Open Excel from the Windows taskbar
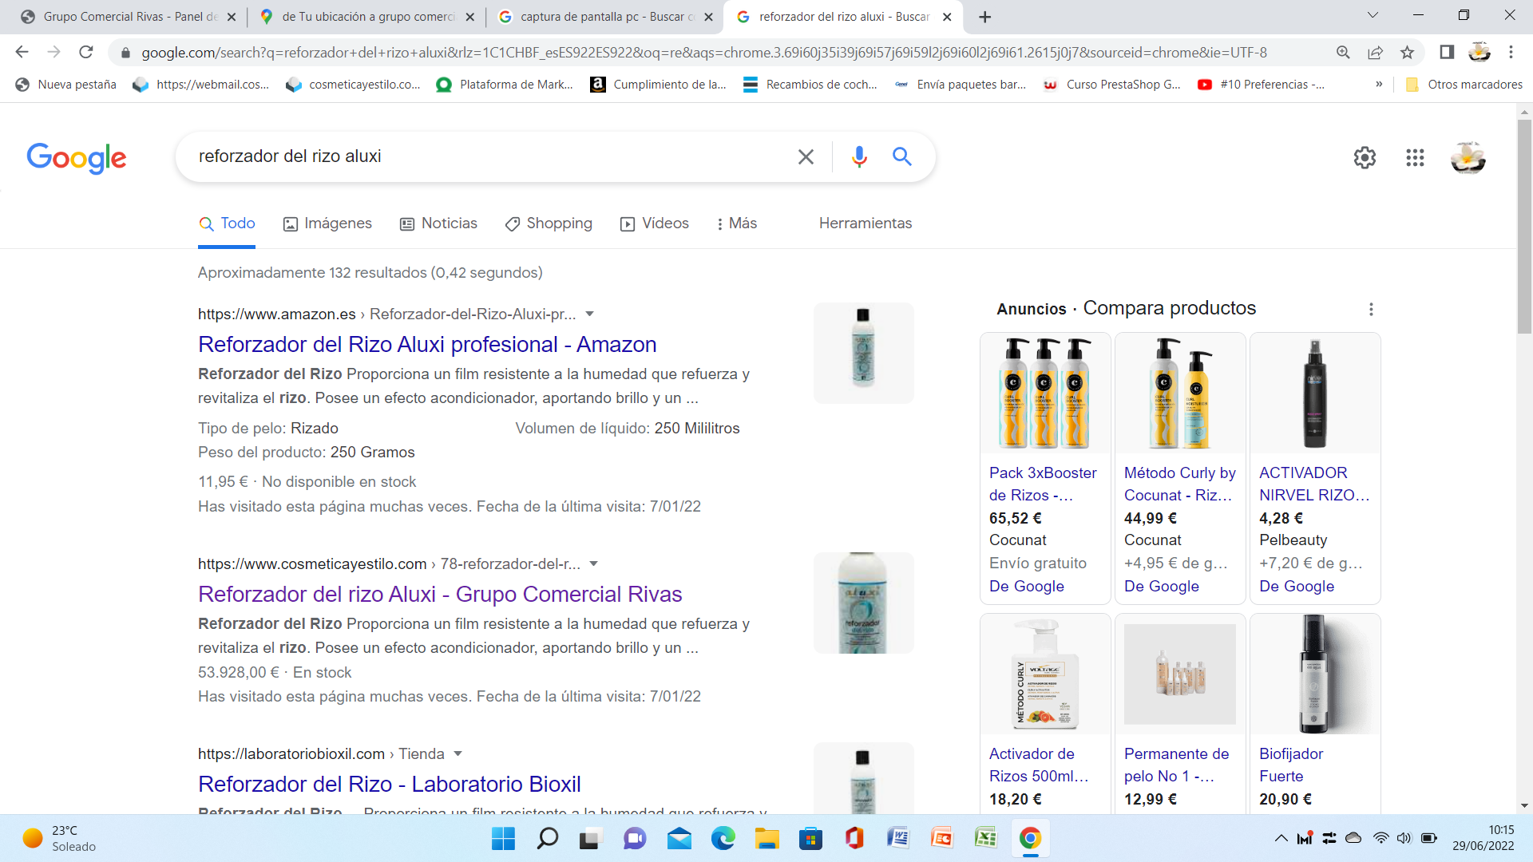This screenshot has height=862, width=1533. point(985,838)
